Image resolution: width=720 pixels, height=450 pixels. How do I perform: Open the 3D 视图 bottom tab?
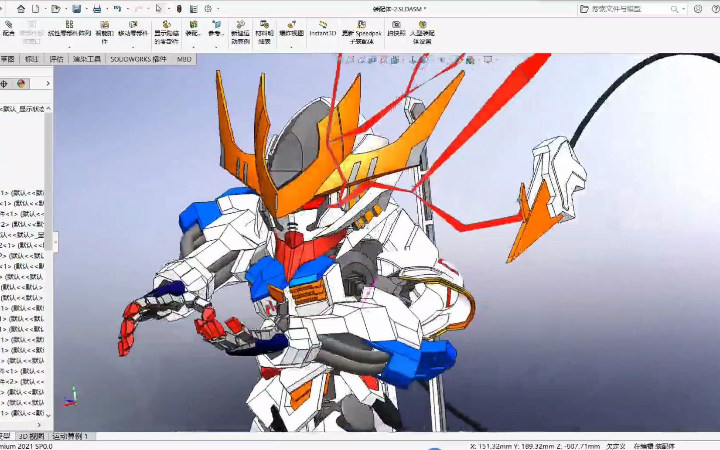[x=31, y=436]
